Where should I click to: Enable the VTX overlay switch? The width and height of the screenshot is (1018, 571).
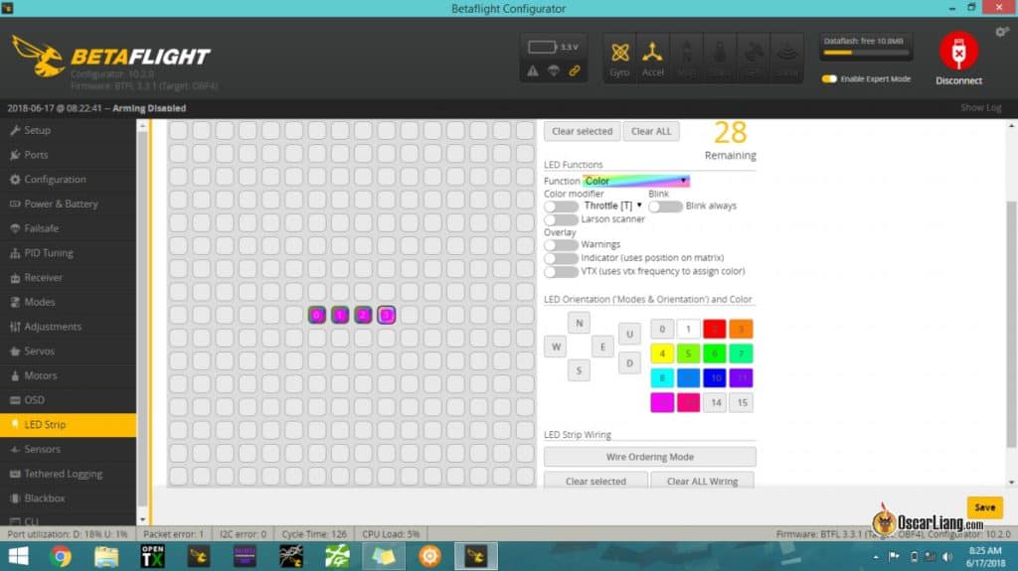pos(561,272)
